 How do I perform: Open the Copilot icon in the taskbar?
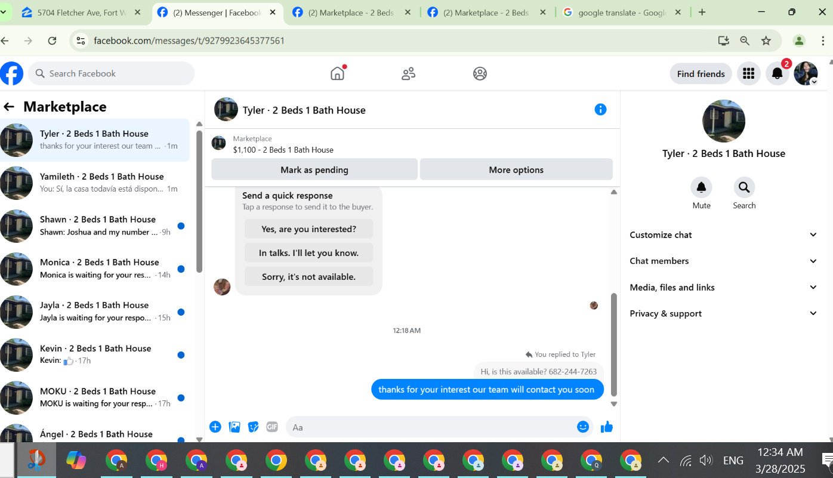pyautogui.click(x=76, y=461)
